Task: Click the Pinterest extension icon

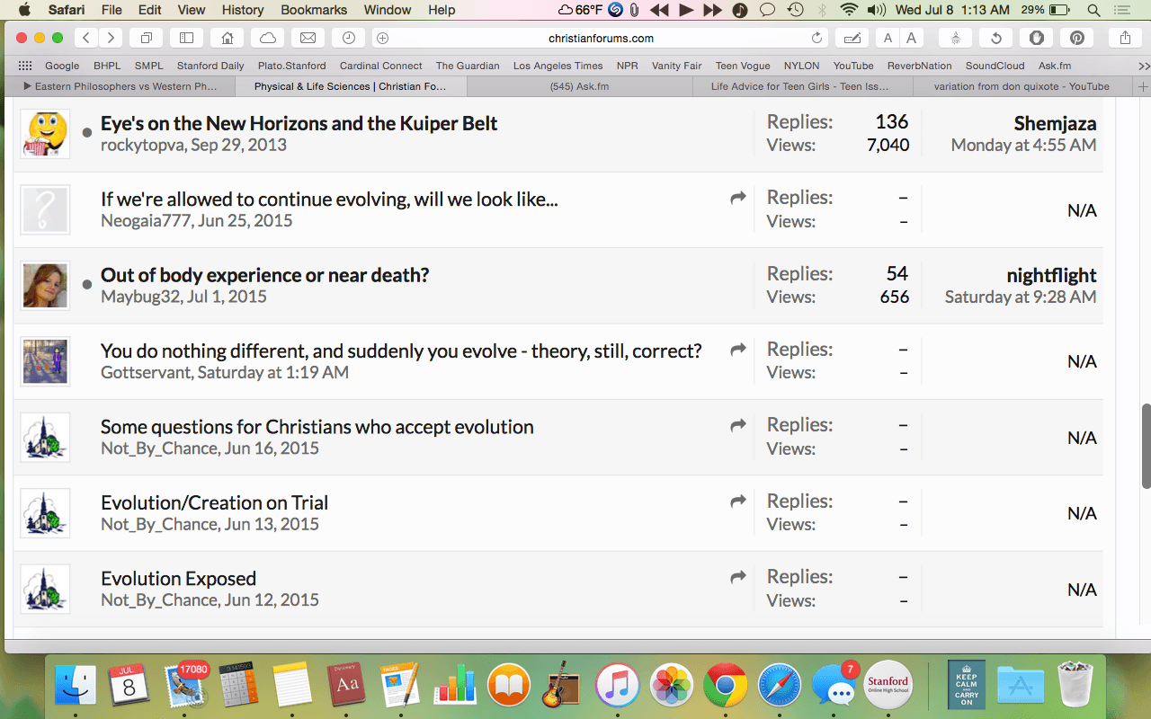Action: [1076, 38]
